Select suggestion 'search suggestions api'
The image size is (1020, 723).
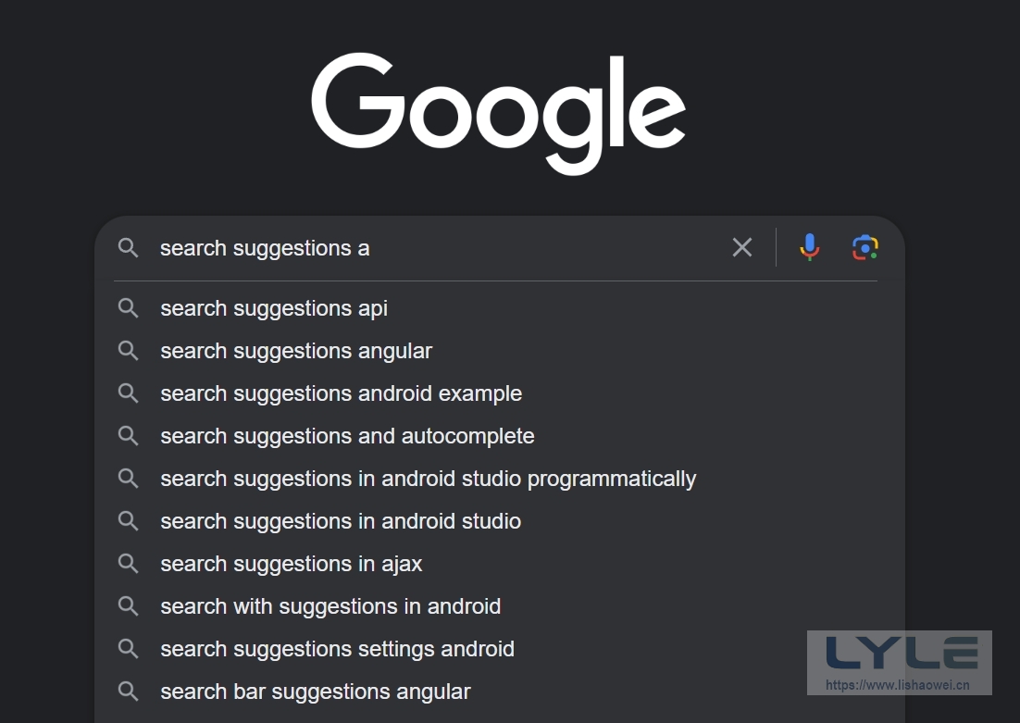500,308
